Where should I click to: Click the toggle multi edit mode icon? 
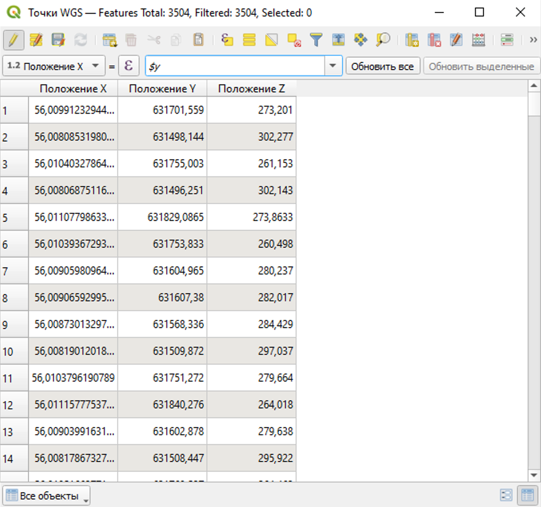[x=36, y=40]
